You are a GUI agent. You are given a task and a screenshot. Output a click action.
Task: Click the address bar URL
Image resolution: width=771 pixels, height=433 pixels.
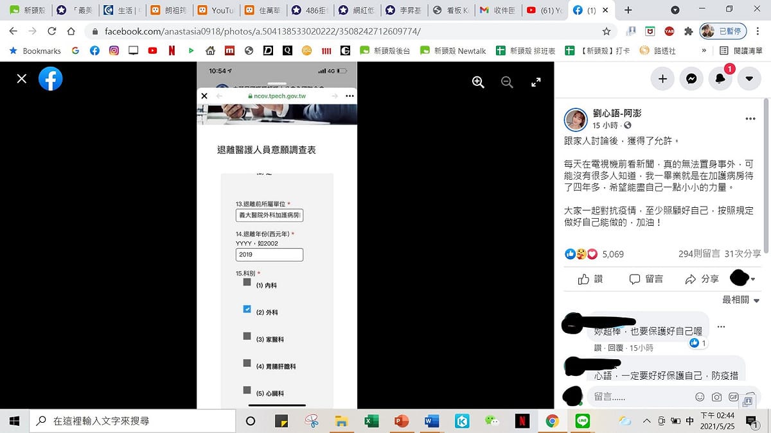tap(263, 31)
